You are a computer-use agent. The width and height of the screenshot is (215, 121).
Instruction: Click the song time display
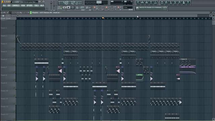click(x=70, y=3)
